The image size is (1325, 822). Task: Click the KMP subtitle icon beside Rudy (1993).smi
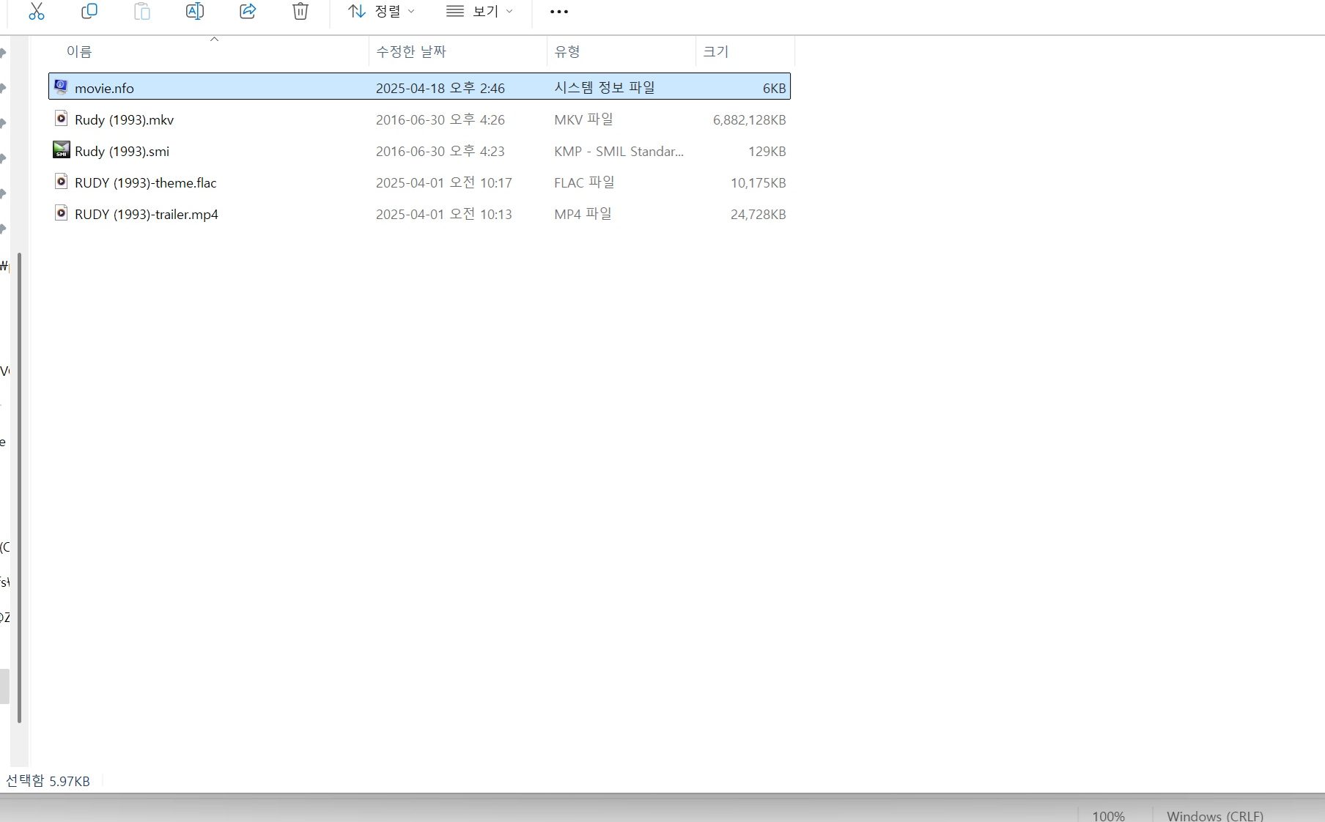point(61,150)
